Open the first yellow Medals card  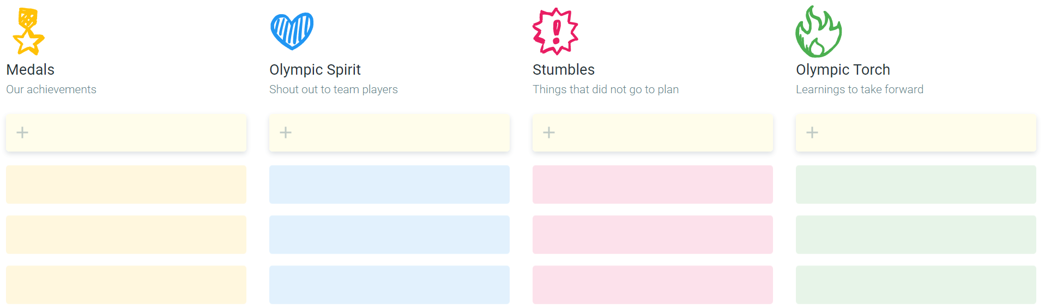coord(126,184)
